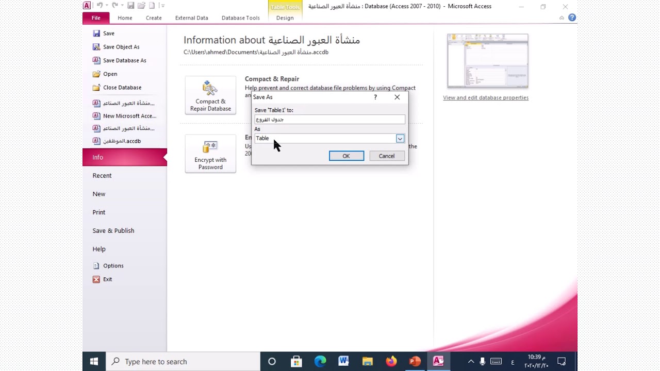Open the touch keyboard tray icon

pyautogui.click(x=496, y=362)
